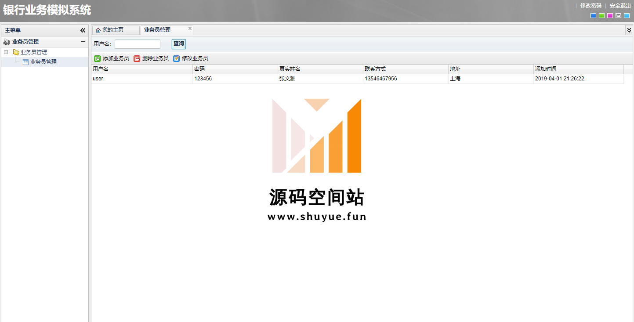Click the table icon of 业务员管理 leaf item
634x322 pixels.
[25, 62]
